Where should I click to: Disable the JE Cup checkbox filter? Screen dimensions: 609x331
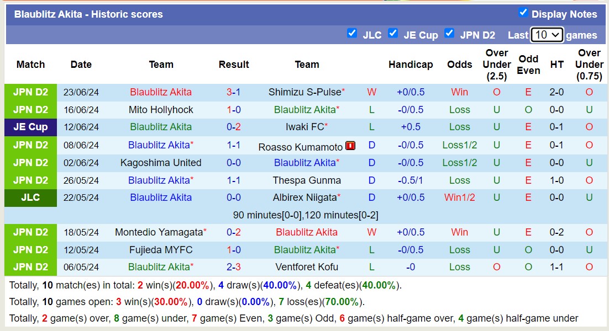click(393, 33)
